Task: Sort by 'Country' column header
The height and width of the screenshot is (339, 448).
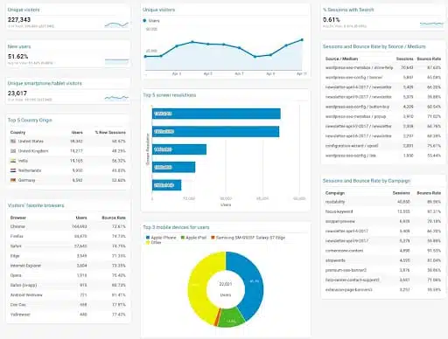Action: tap(17, 133)
